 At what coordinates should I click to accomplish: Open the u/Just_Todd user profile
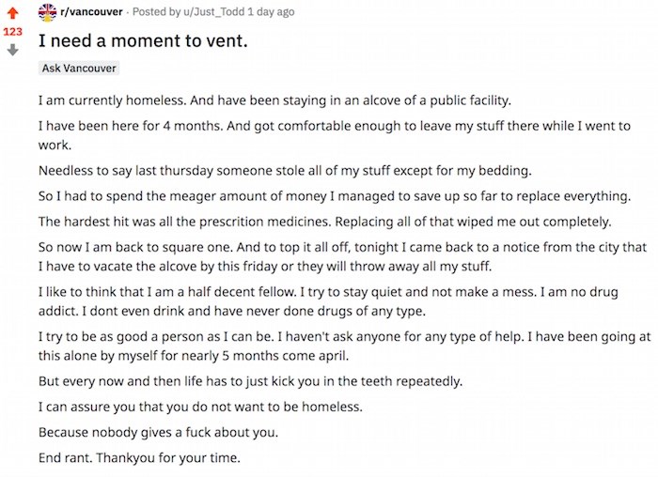213,11
